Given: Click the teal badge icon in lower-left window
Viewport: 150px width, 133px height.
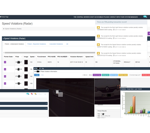Looking at the screenshot, I should tap(28, 94).
